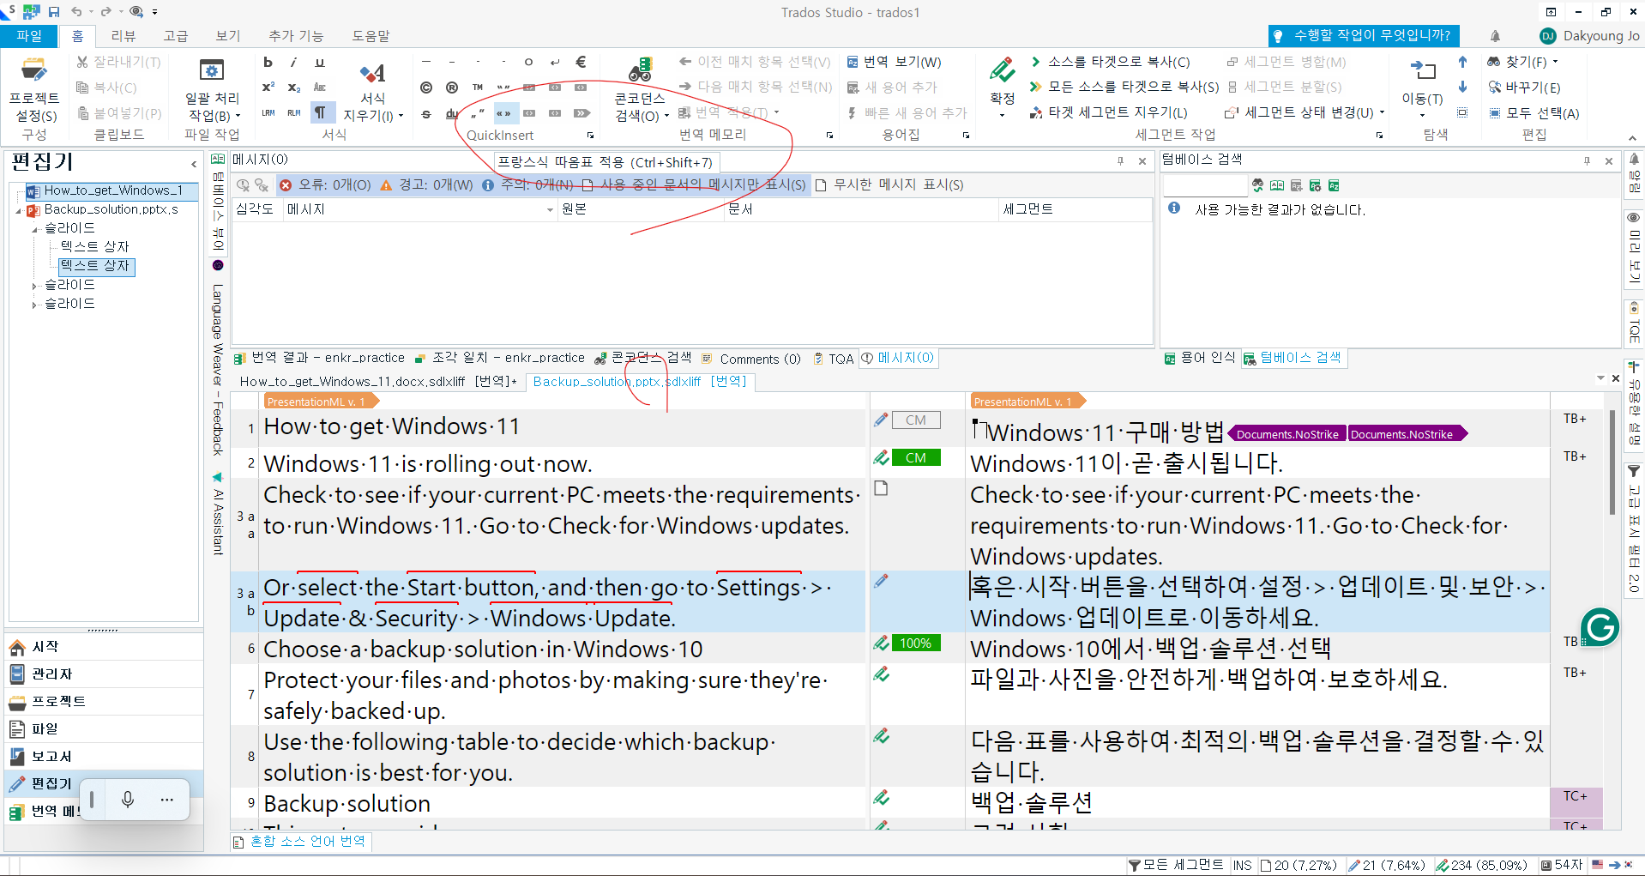Open the Batch Tasks (일괄 처리 작업) menu
This screenshot has height=876, width=1645.
[212, 90]
